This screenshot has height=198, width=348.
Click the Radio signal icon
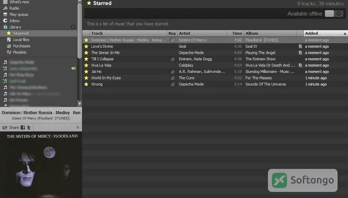(5, 8)
